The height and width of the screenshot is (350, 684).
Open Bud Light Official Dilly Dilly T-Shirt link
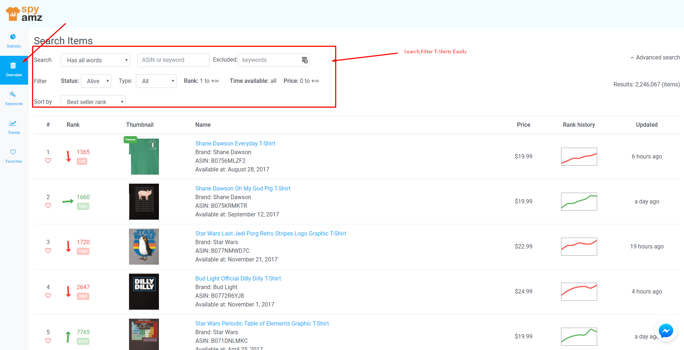tap(238, 278)
